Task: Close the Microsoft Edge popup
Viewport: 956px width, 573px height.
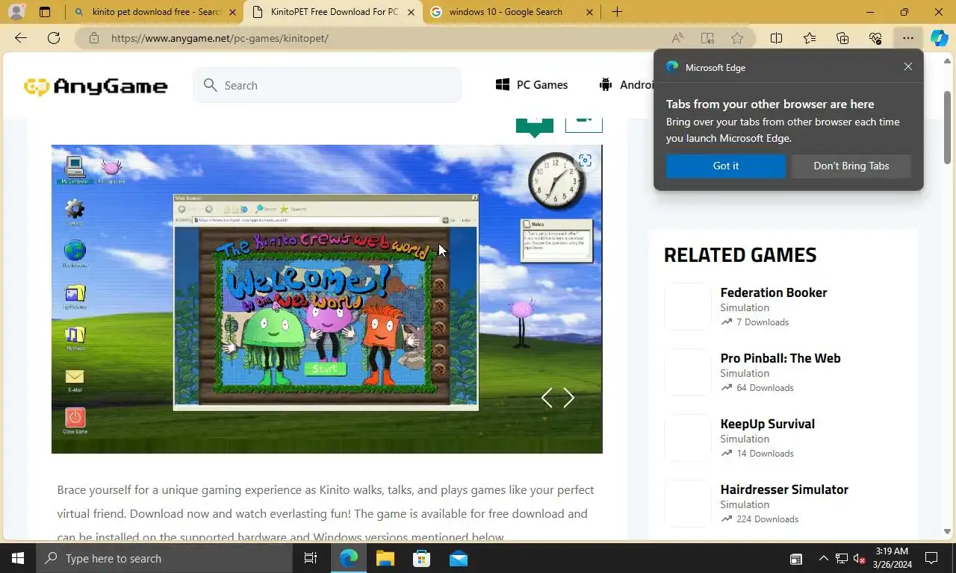Action: pos(908,66)
